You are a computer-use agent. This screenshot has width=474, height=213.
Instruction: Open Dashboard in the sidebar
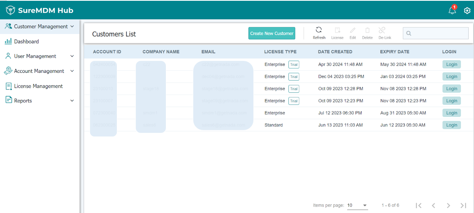(x=26, y=42)
